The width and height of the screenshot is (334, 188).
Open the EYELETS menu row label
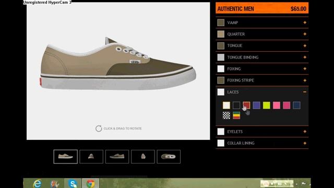(235, 132)
